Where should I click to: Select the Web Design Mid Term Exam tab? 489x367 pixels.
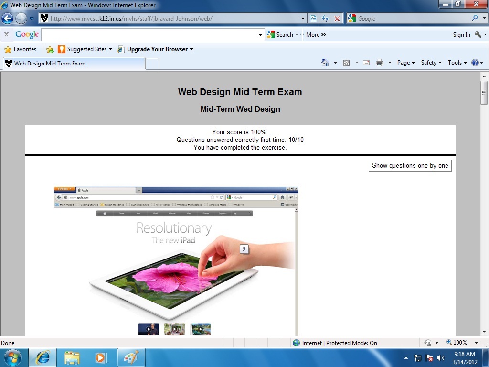pos(74,64)
